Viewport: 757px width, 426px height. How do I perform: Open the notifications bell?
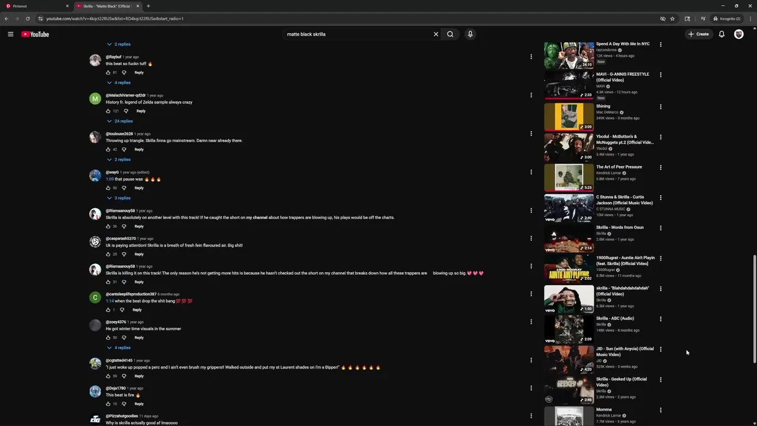tap(722, 34)
